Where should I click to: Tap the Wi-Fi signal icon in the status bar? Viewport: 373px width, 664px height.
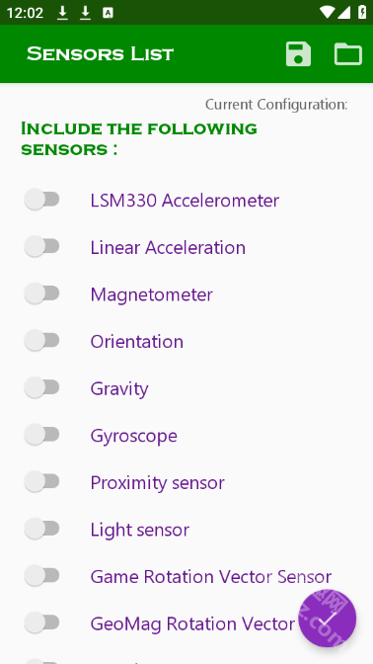tap(327, 12)
